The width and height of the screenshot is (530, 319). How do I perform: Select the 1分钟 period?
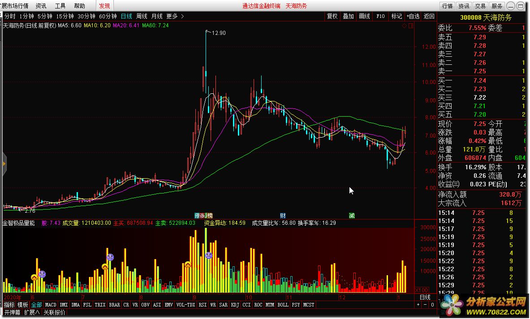[x=27, y=16]
